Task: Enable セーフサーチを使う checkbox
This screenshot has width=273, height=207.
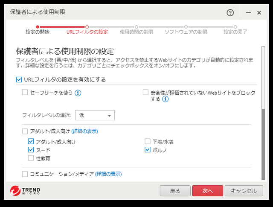Action: (25, 93)
